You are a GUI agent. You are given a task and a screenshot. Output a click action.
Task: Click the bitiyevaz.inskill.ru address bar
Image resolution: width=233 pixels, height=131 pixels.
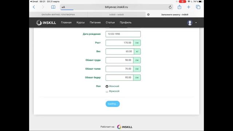116,7
